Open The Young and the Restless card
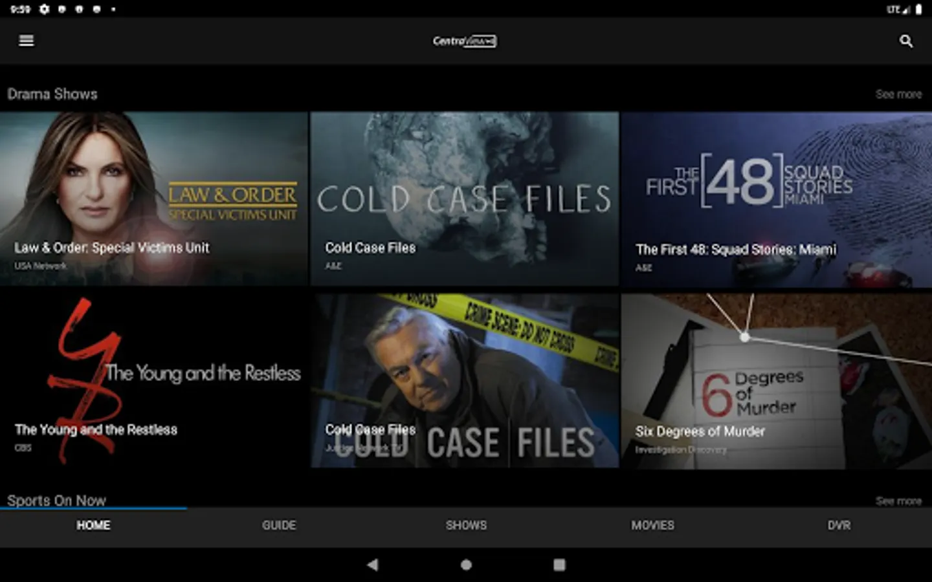932x582 pixels. pyautogui.click(x=154, y=381)
